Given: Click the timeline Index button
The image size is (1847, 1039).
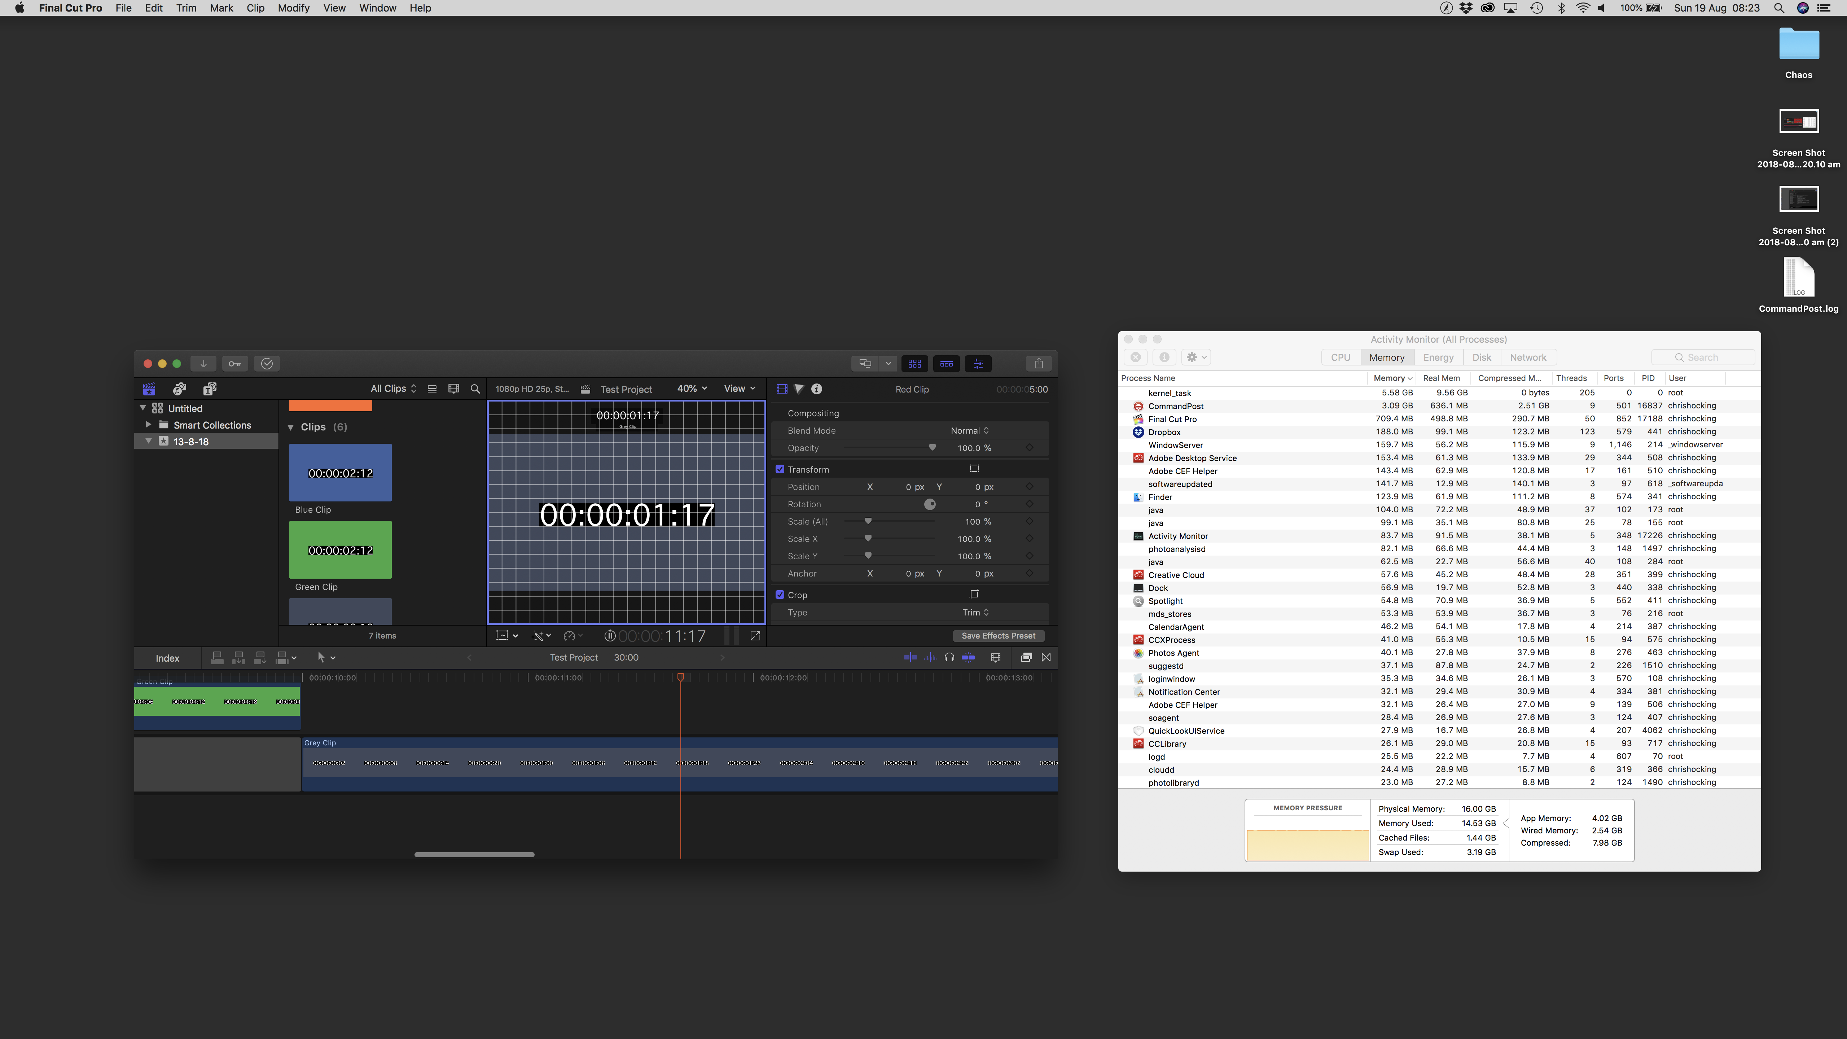Looking at the screenshot, I should [167, 658].
